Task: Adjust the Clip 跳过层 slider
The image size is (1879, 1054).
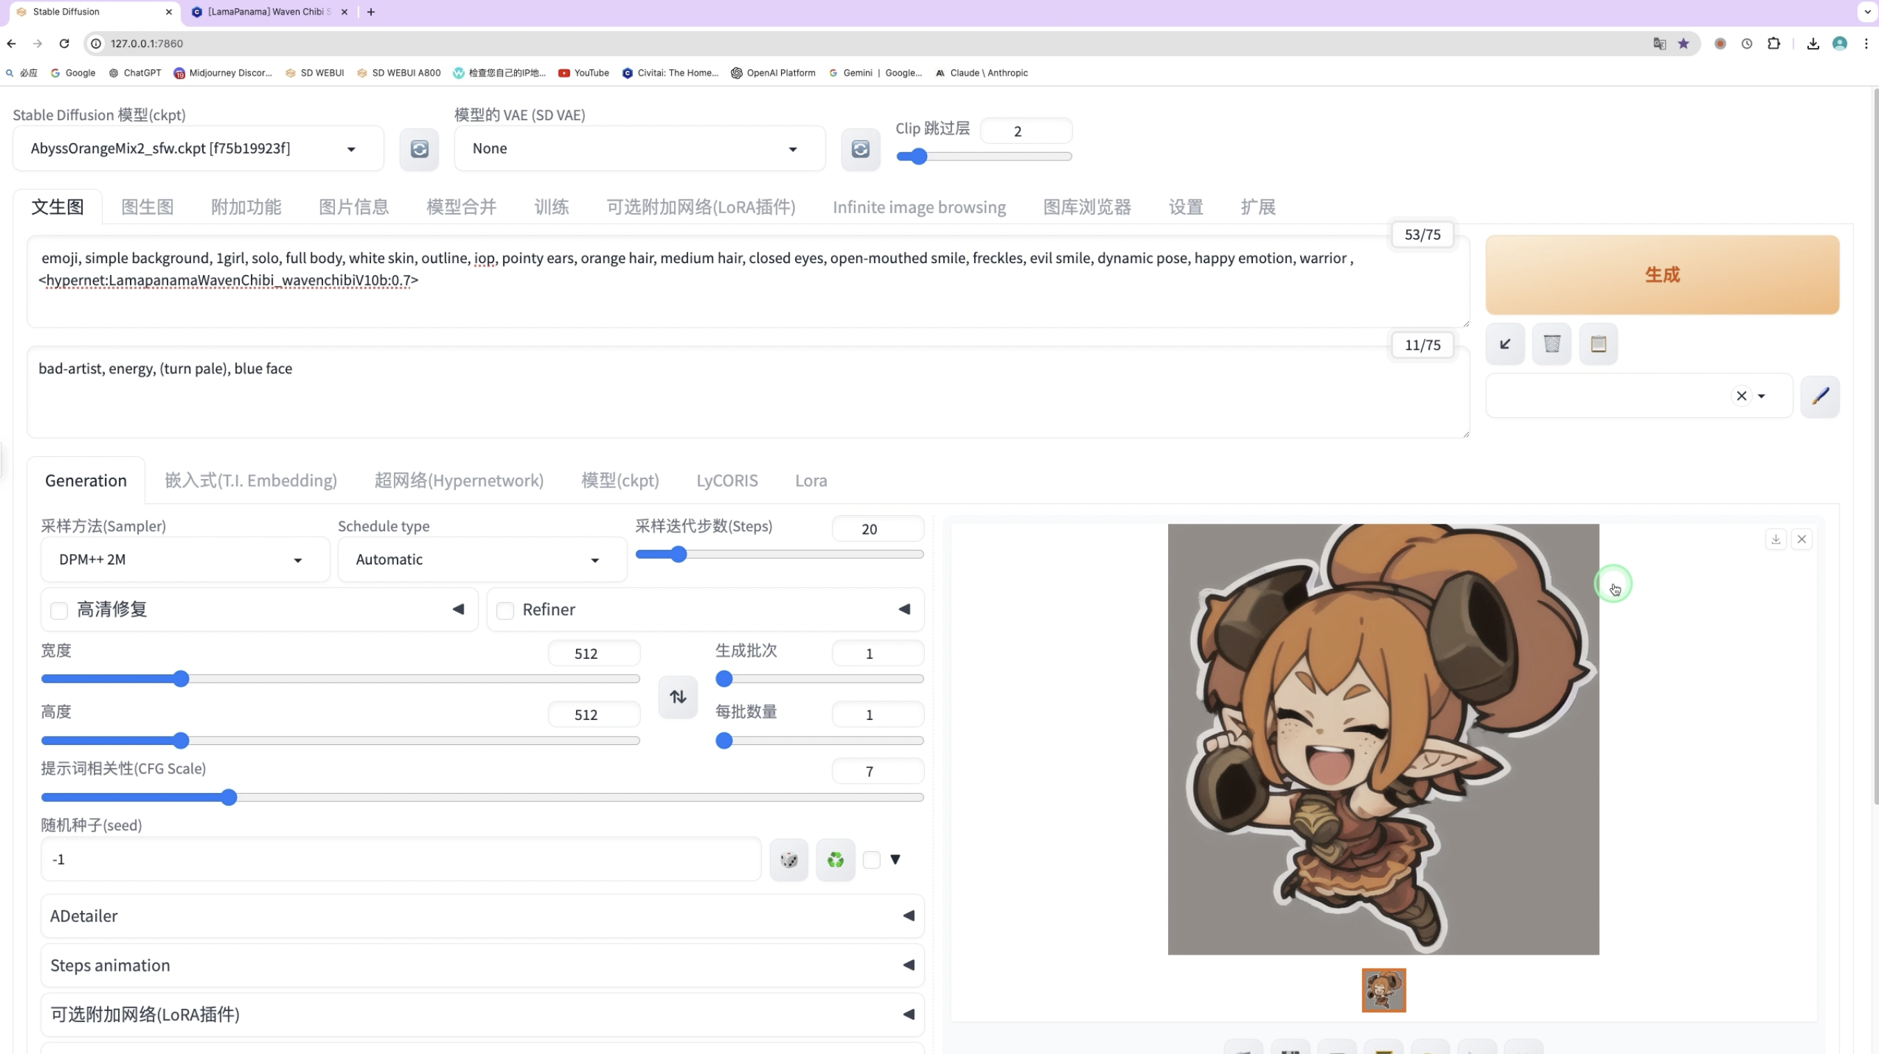Action: (984, 157)
